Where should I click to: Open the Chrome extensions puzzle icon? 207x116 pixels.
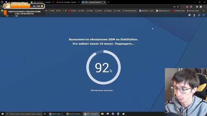191,7
